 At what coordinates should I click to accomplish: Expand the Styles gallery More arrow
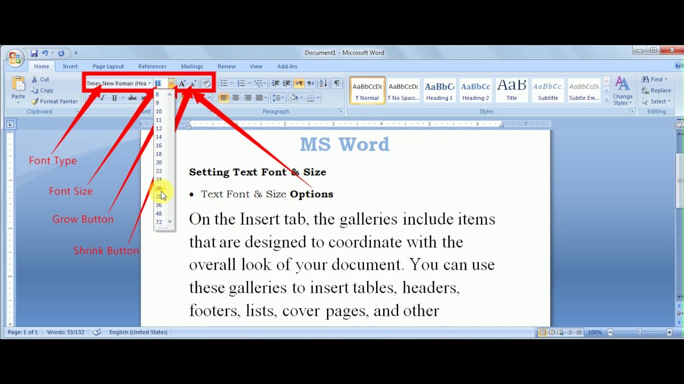(x=606, y=100)
